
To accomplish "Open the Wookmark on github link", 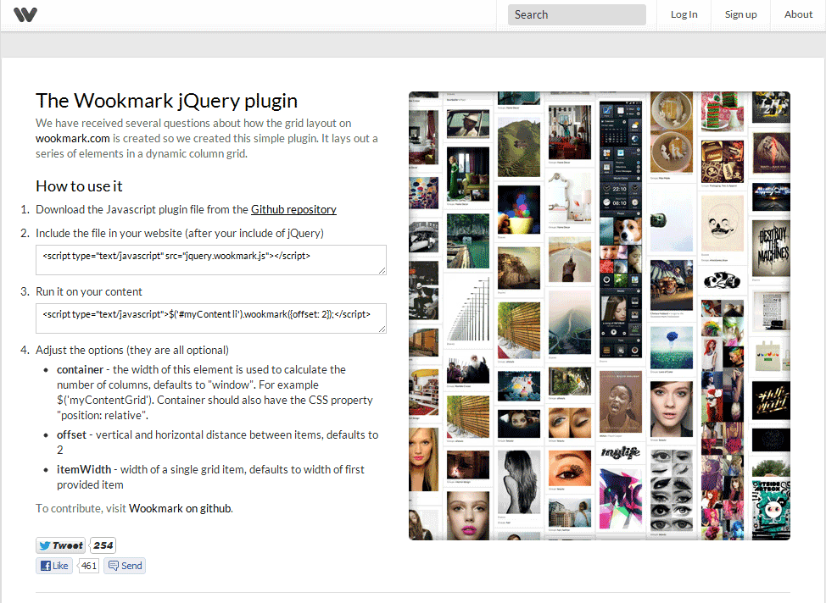I will [180, 508].
